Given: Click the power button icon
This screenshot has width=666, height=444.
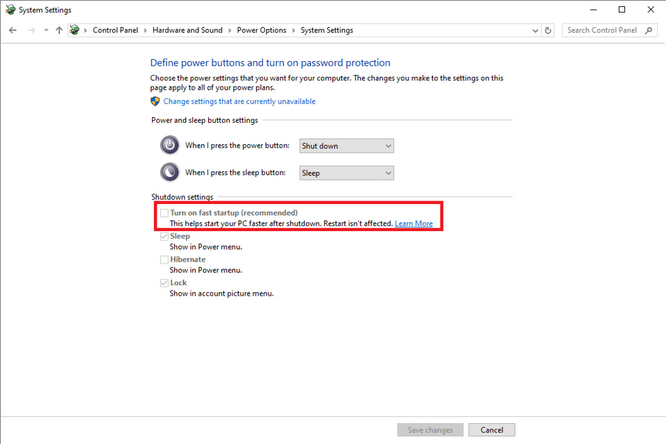Looking at the screenshot, I should coord(169,145).
